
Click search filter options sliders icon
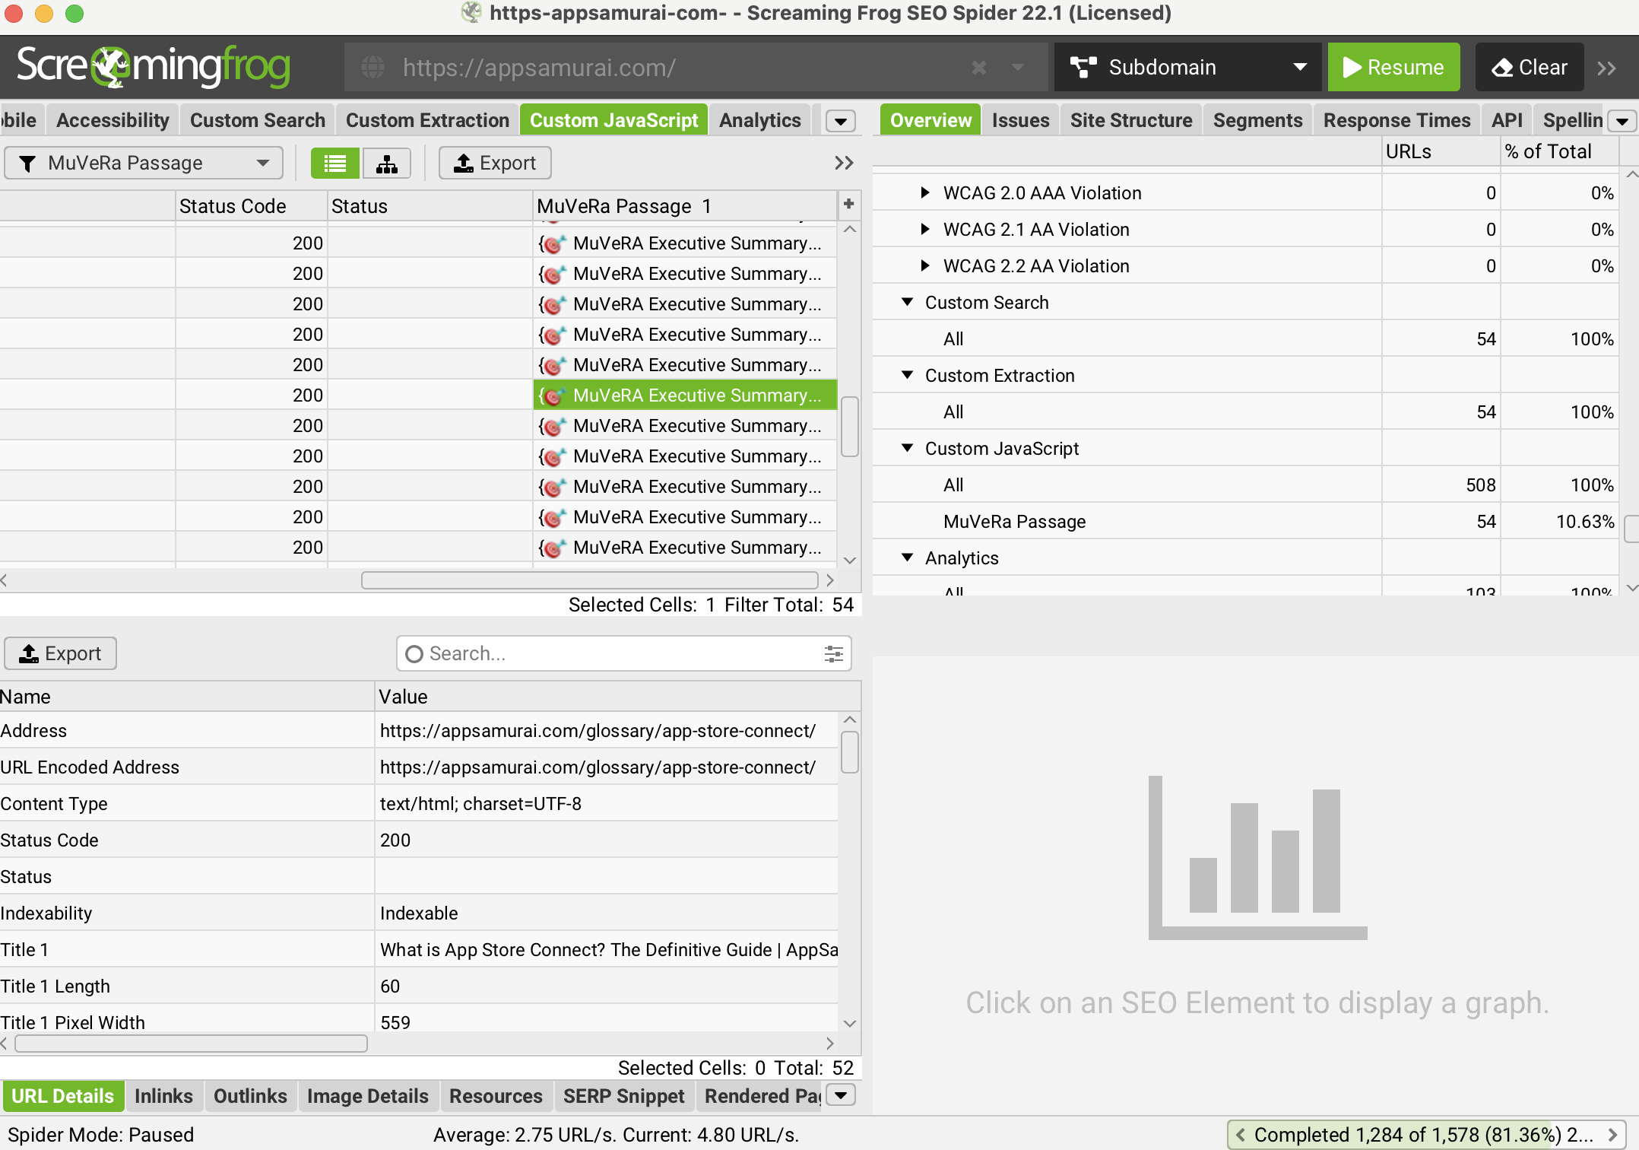[x=833, y=653]
